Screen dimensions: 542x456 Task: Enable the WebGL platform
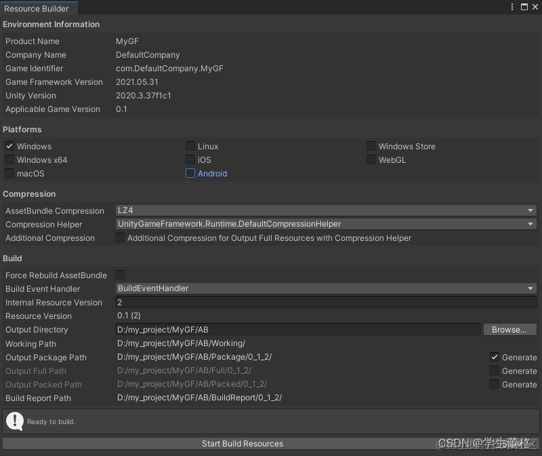click(371, 159)
